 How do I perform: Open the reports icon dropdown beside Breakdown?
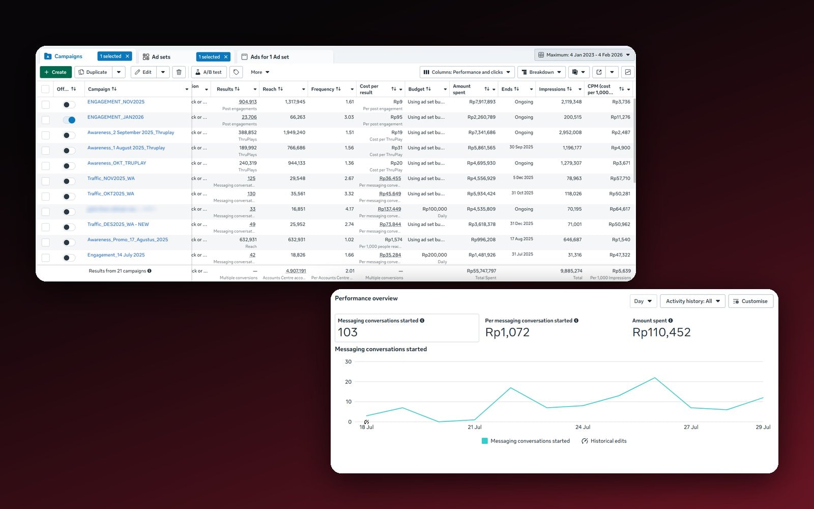(578, 72)
